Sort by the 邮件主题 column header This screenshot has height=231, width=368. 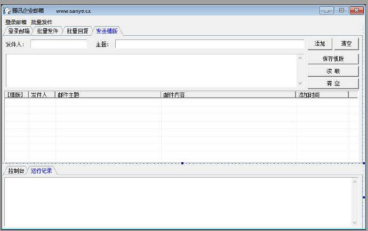pos(107,95)
